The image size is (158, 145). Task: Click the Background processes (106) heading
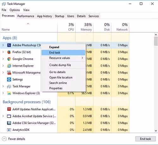click(x=27, y=102)
